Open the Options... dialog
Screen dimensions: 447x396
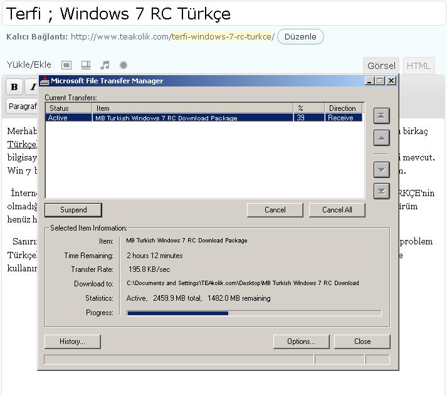(301, 341)
